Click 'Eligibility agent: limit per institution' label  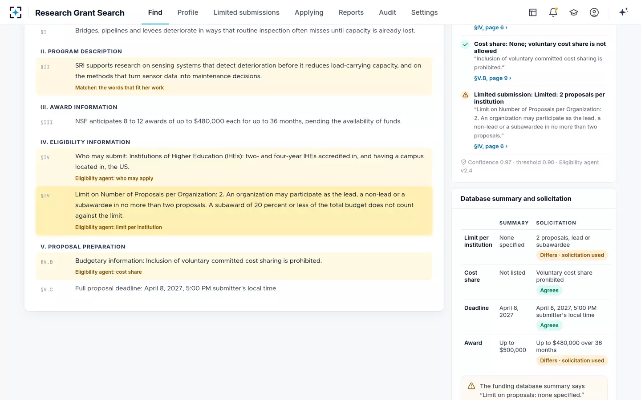118,228
